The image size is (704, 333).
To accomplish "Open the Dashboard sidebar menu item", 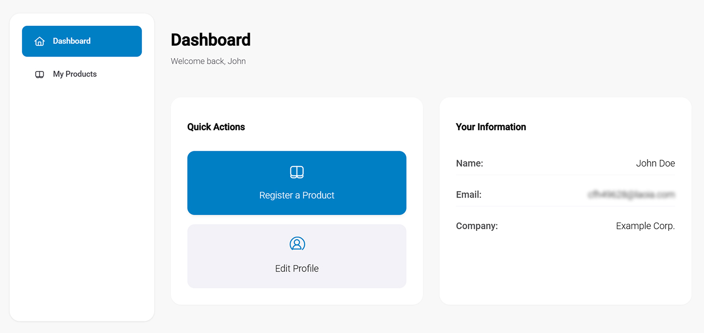I will [x=82, y=41].
